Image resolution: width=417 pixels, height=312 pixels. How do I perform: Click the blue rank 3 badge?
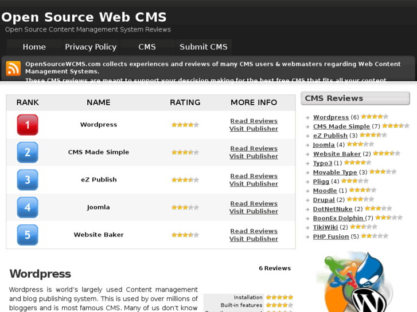(x=28, y=180)
